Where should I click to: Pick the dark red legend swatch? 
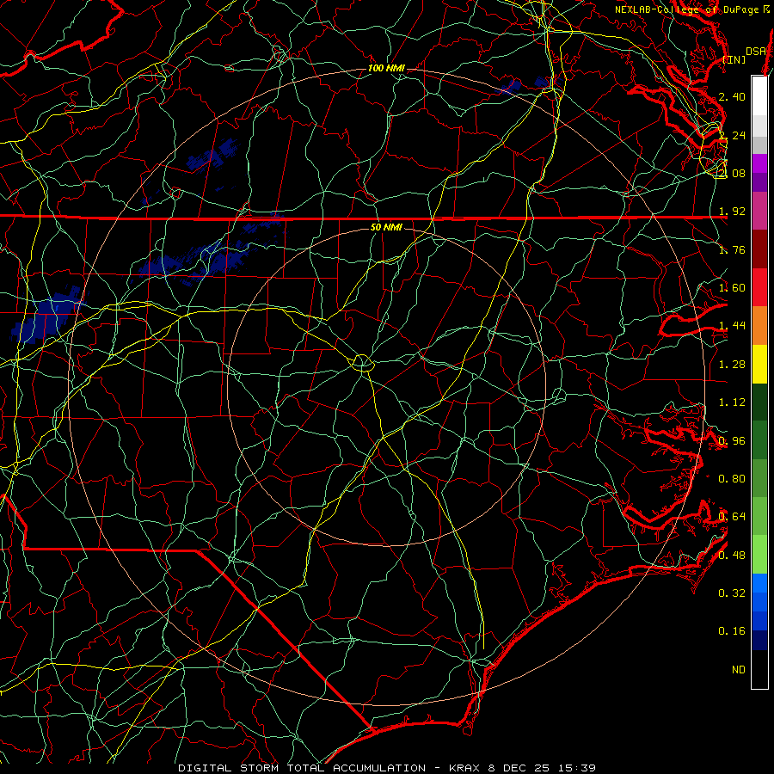[759, 249]
